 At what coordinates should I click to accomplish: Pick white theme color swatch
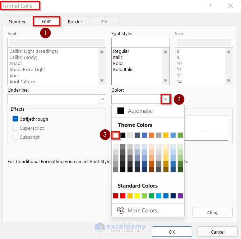click(x=116, y=135)
